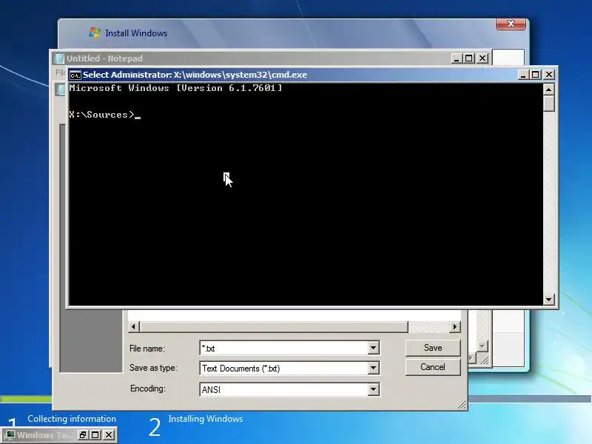
Task: Click cmd scrollbar up arrow
Action: (548, 90)
